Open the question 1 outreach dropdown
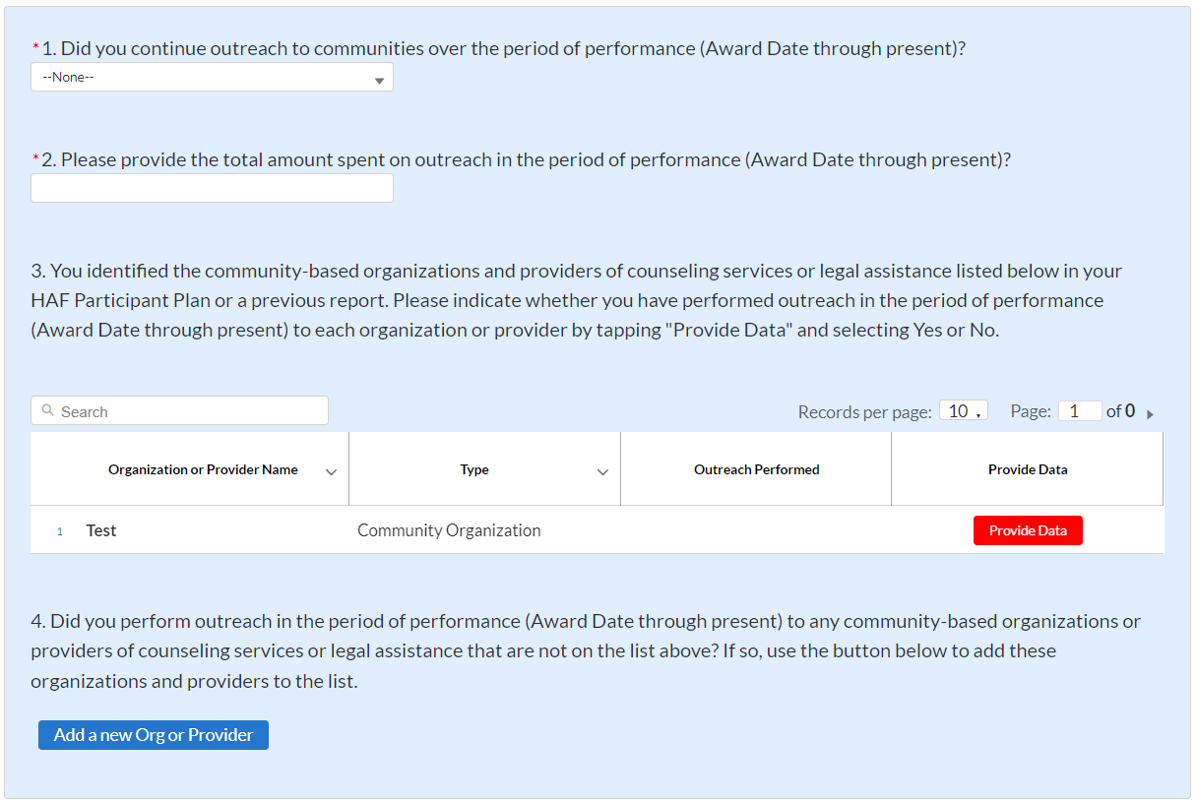 click(x=211, y=78)
